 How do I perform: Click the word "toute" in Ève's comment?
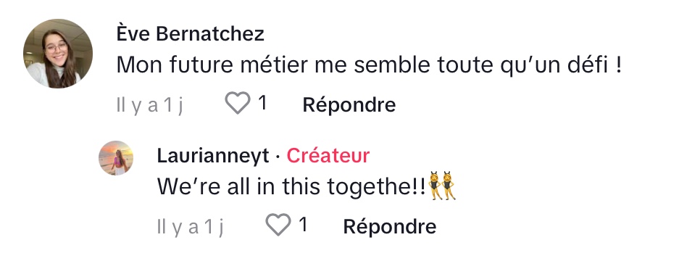click(465, 65)
